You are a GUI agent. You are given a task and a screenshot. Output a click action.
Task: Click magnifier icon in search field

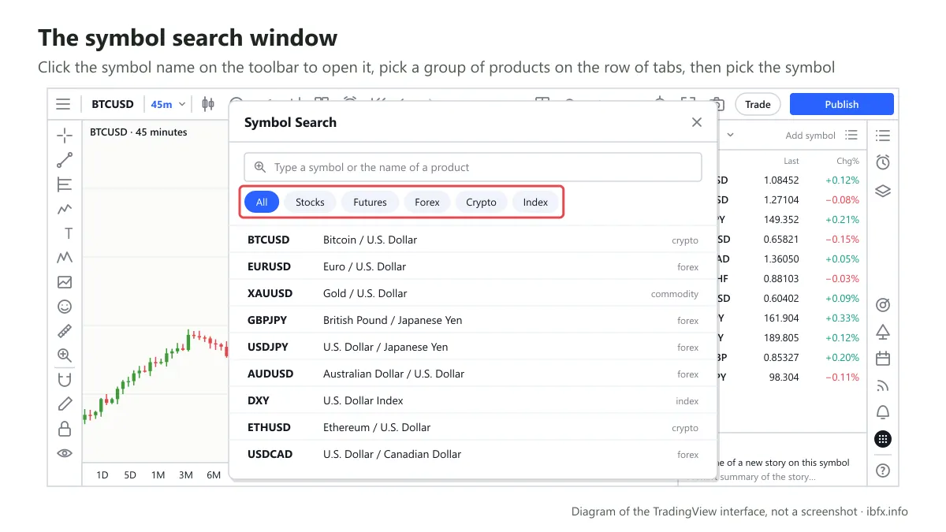[260, 167]
